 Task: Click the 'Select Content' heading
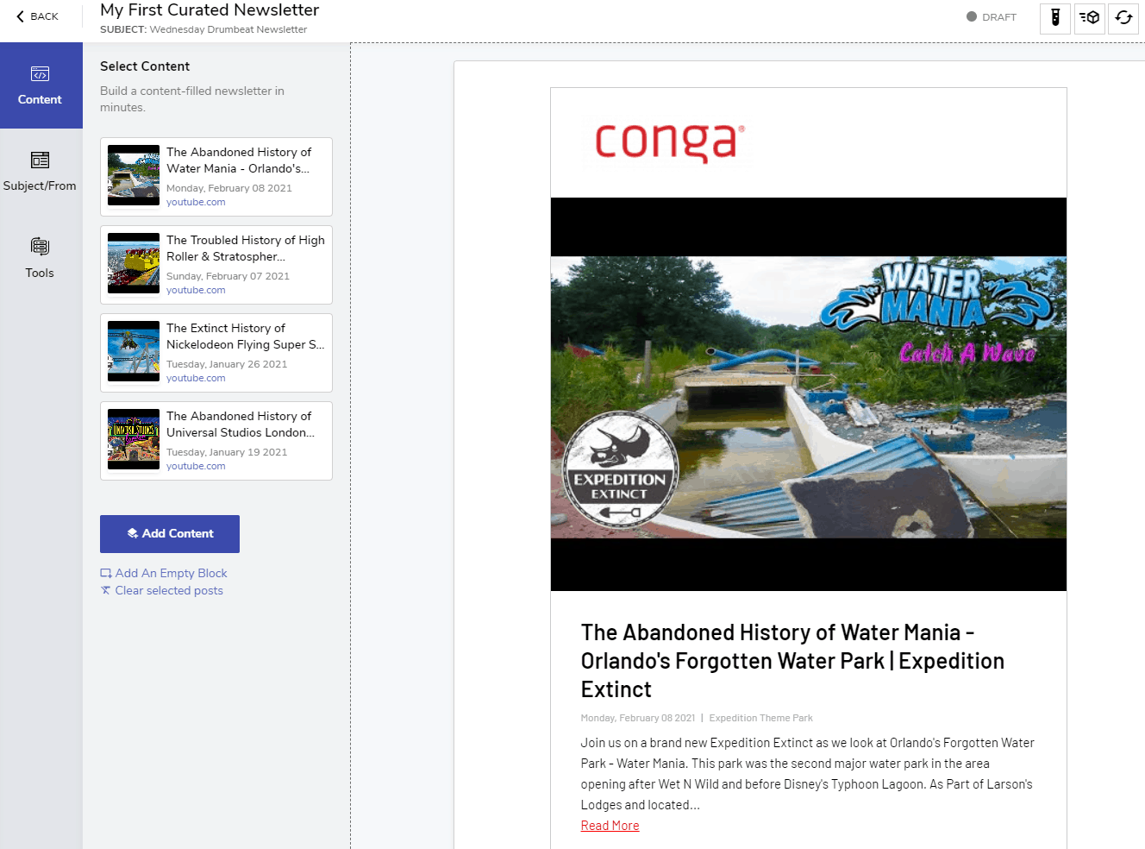145,66
